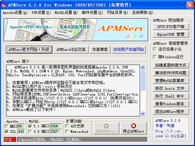Open 作者博客 button
This screenshot has height=146, width=195.
100,50
